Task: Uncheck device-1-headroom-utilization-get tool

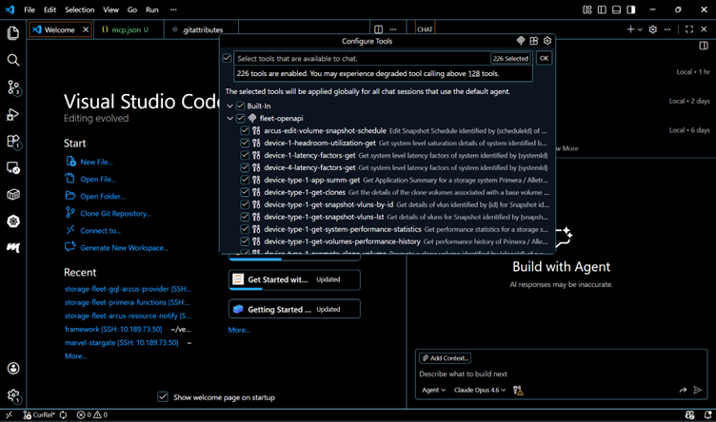Action: [245, 143]
